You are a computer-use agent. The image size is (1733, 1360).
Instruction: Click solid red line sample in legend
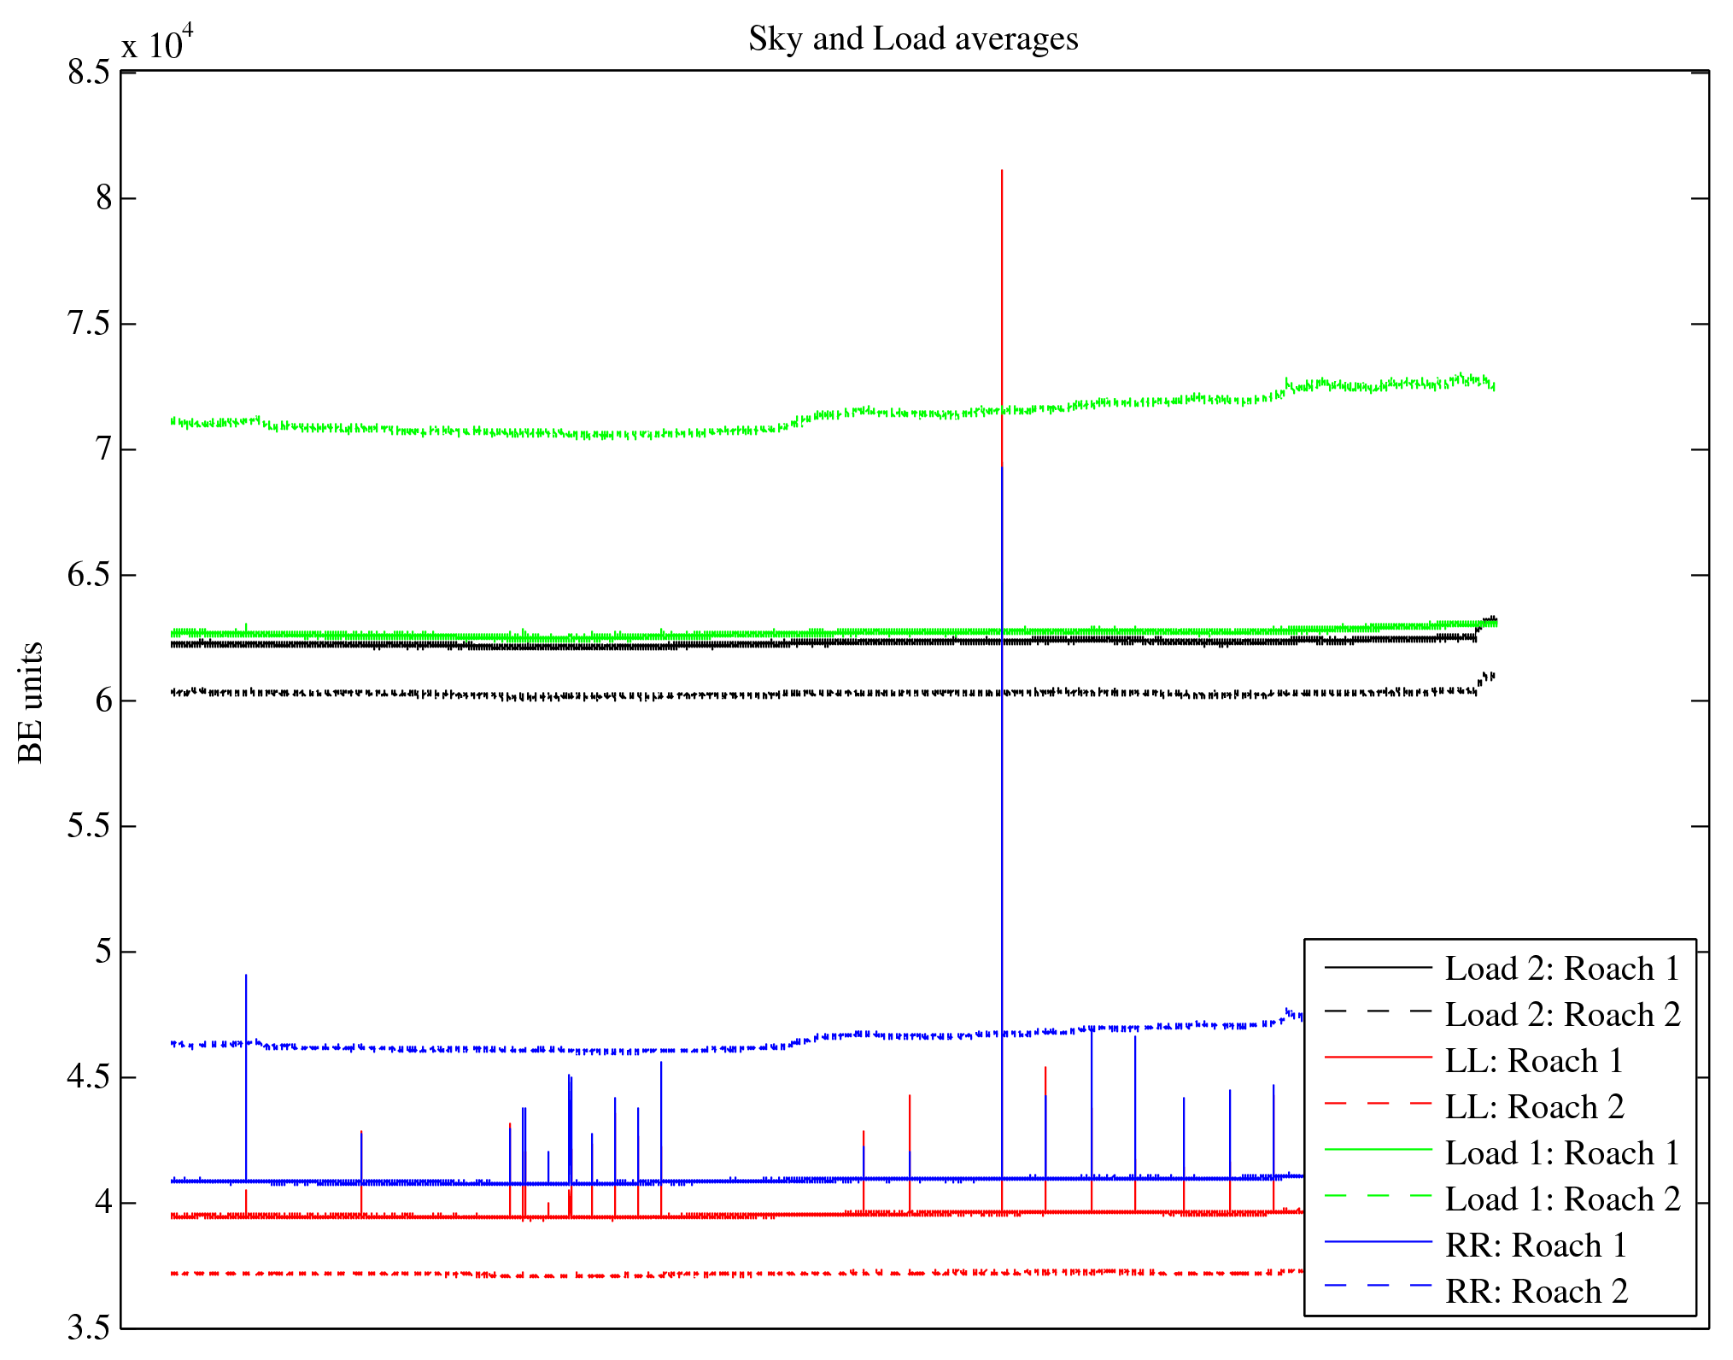point(1377,1058)
